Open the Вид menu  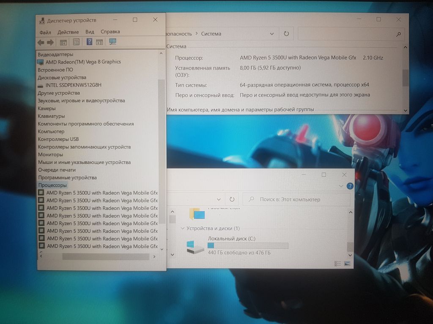(x=90, y=32)
